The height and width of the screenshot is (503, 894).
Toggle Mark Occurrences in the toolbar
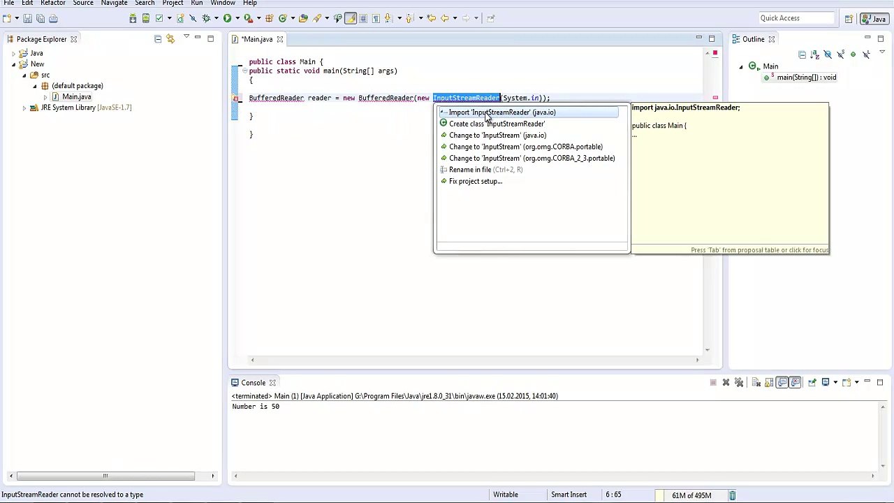coord(350,18)
